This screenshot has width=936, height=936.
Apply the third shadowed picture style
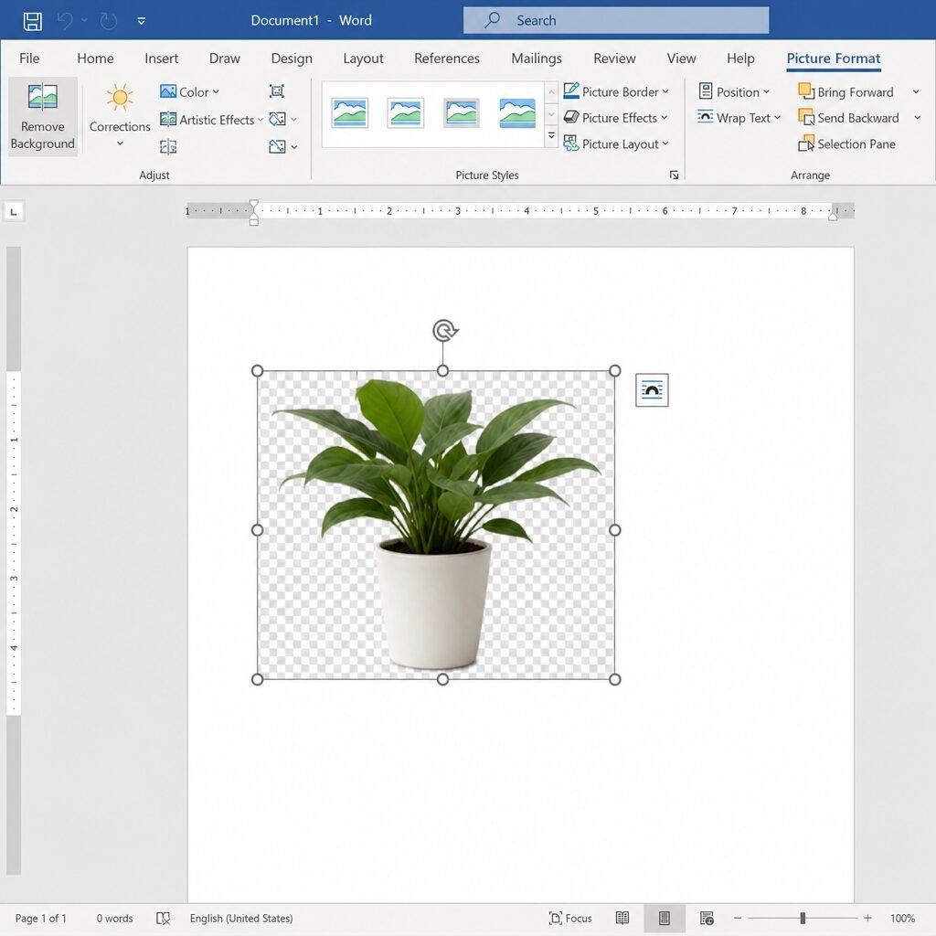[462, 113]
